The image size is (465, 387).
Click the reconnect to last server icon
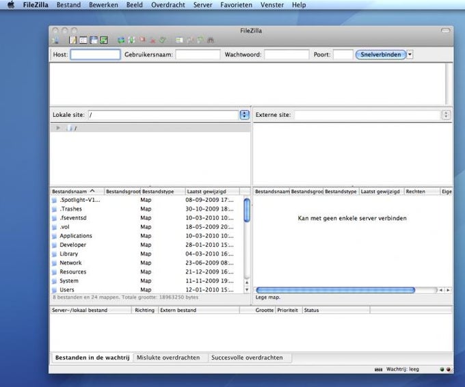point(163,40)
